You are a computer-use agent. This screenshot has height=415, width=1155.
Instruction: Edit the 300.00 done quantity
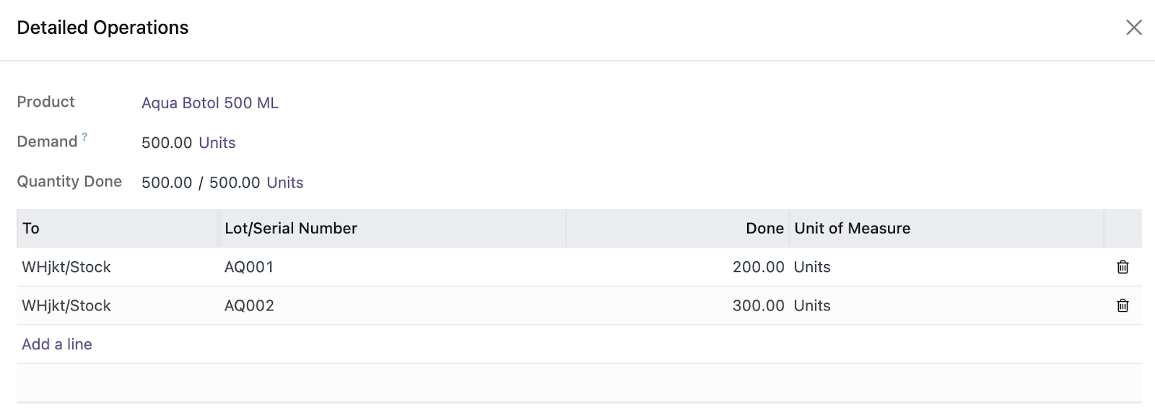click(x=678, y=305)
